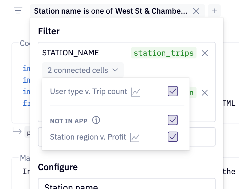Click the funnel filter icon top left
The height and width of the screenshot is (189, 239).
(x=18, y=11)
